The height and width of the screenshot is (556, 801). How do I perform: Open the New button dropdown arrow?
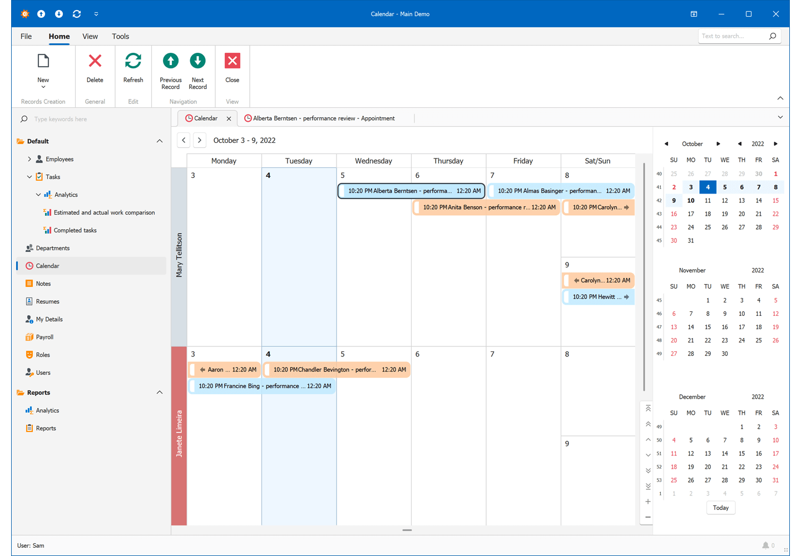(x=43, y=87)
